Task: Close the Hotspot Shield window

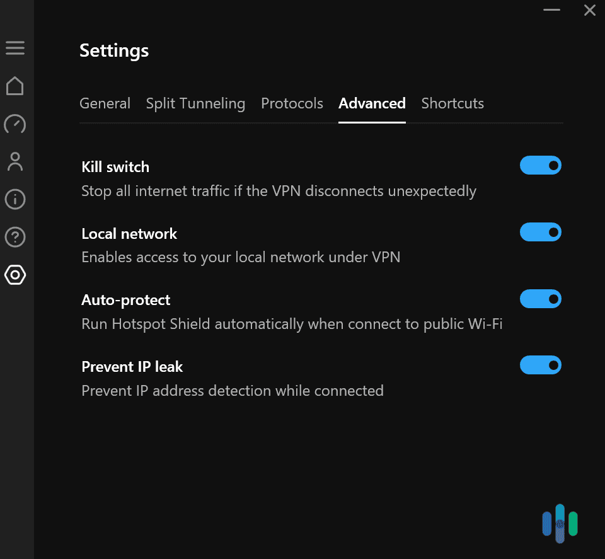Action: point(589,10)
